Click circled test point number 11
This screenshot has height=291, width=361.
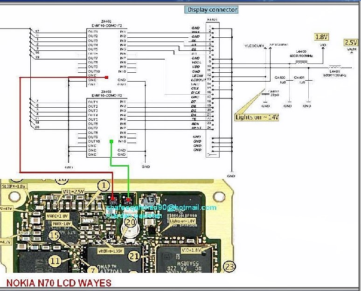click(x=55, y=261)
